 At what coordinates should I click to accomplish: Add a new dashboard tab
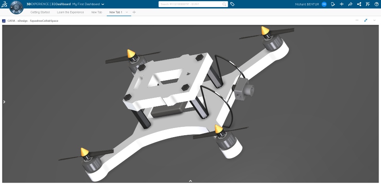[x=134, y=12]
